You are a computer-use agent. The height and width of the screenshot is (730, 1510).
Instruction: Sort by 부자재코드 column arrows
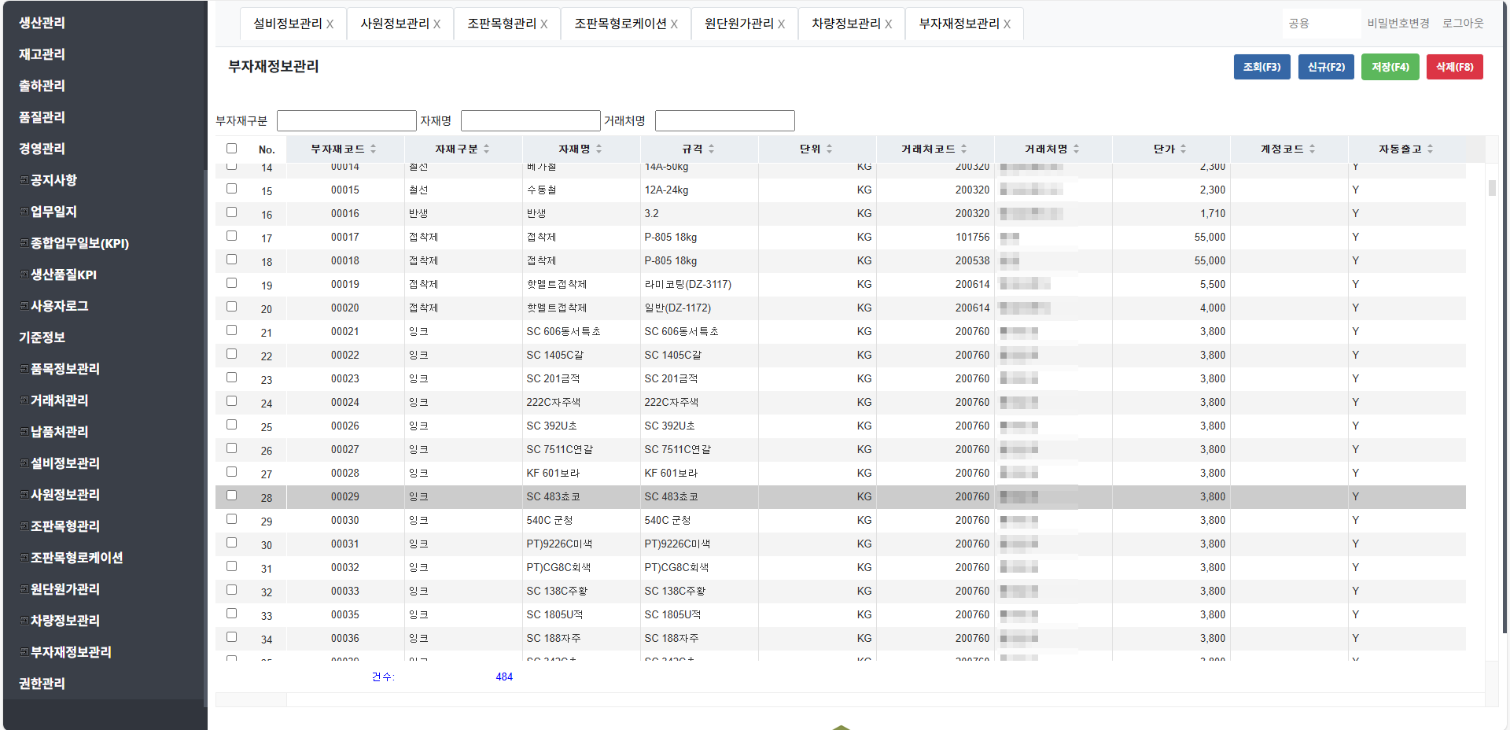coord(373,149)
